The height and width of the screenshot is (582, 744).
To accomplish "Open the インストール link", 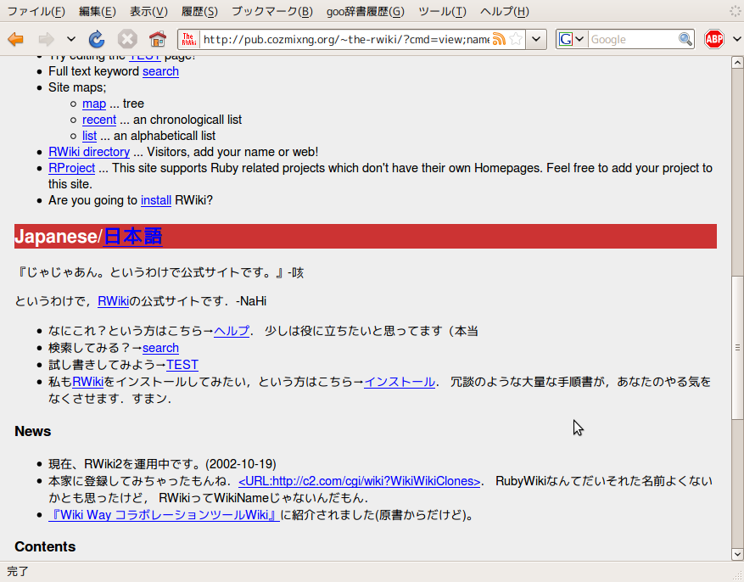I will coord(400,382).
